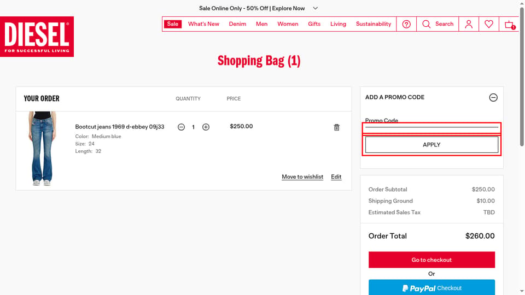525x295 pixels.
Task: Open the Gifts menu
Action: (314, 24)
